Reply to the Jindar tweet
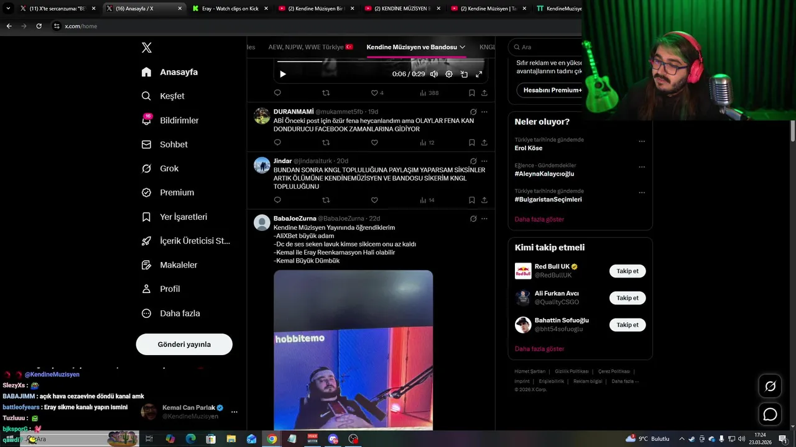The image size is (796, 447). [x=277, y=200]
